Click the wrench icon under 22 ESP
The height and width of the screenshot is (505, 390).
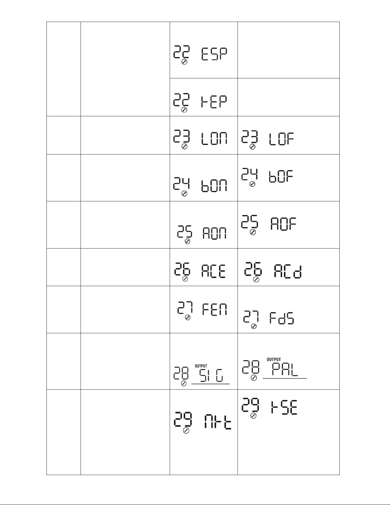[x=184, y=62]
